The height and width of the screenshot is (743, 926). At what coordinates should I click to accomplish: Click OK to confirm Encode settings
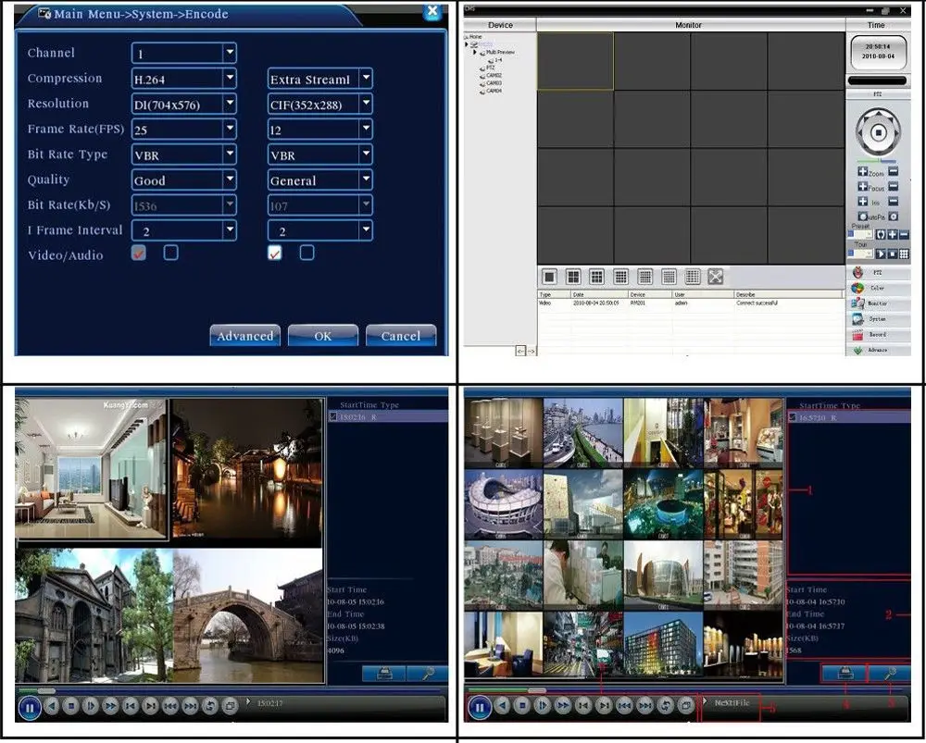(322, 336)
